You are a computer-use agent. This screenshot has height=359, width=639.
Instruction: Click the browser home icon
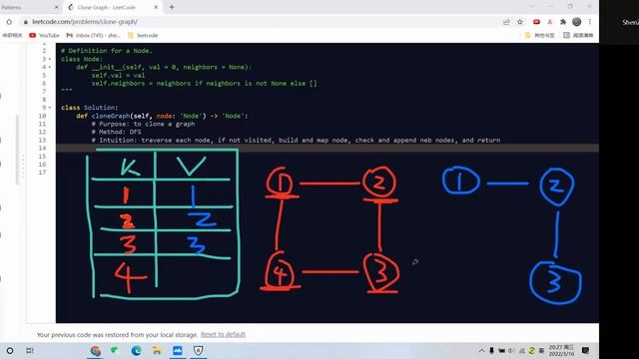pyautogui.click(x=9, y=22)
